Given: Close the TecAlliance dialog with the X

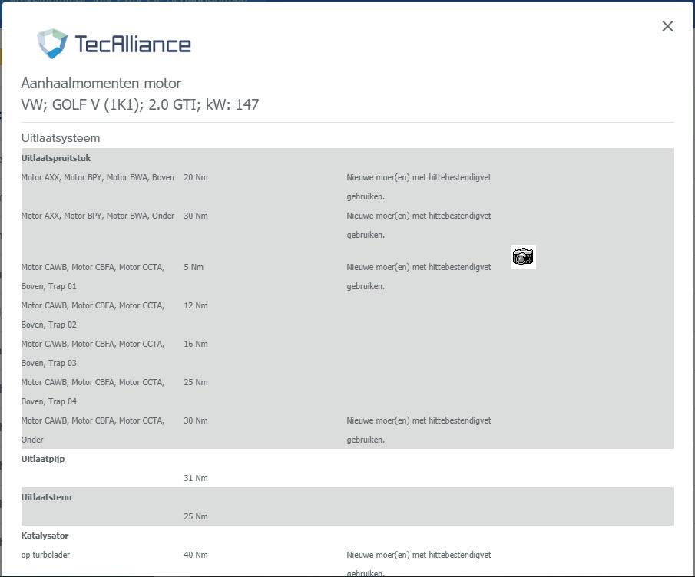Looking at the screenshot, I should (x=667, y=26).
